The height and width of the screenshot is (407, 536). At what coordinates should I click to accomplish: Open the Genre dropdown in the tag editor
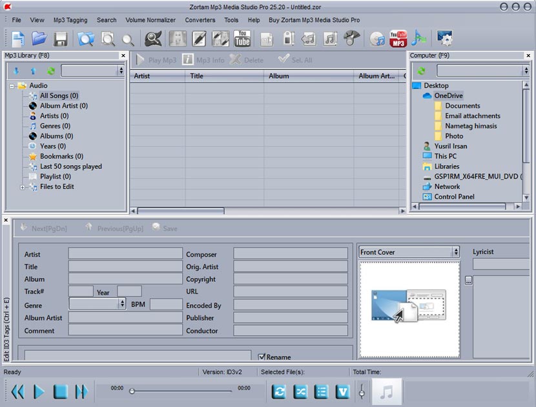point(121,304)
